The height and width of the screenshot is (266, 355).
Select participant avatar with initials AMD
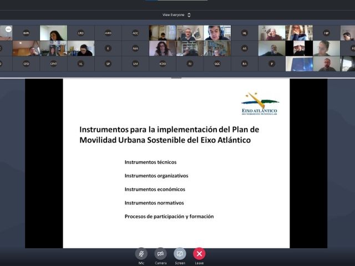(x=108, y=33)
